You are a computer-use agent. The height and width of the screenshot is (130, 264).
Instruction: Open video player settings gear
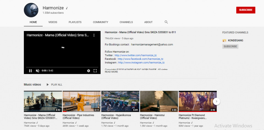89,71
